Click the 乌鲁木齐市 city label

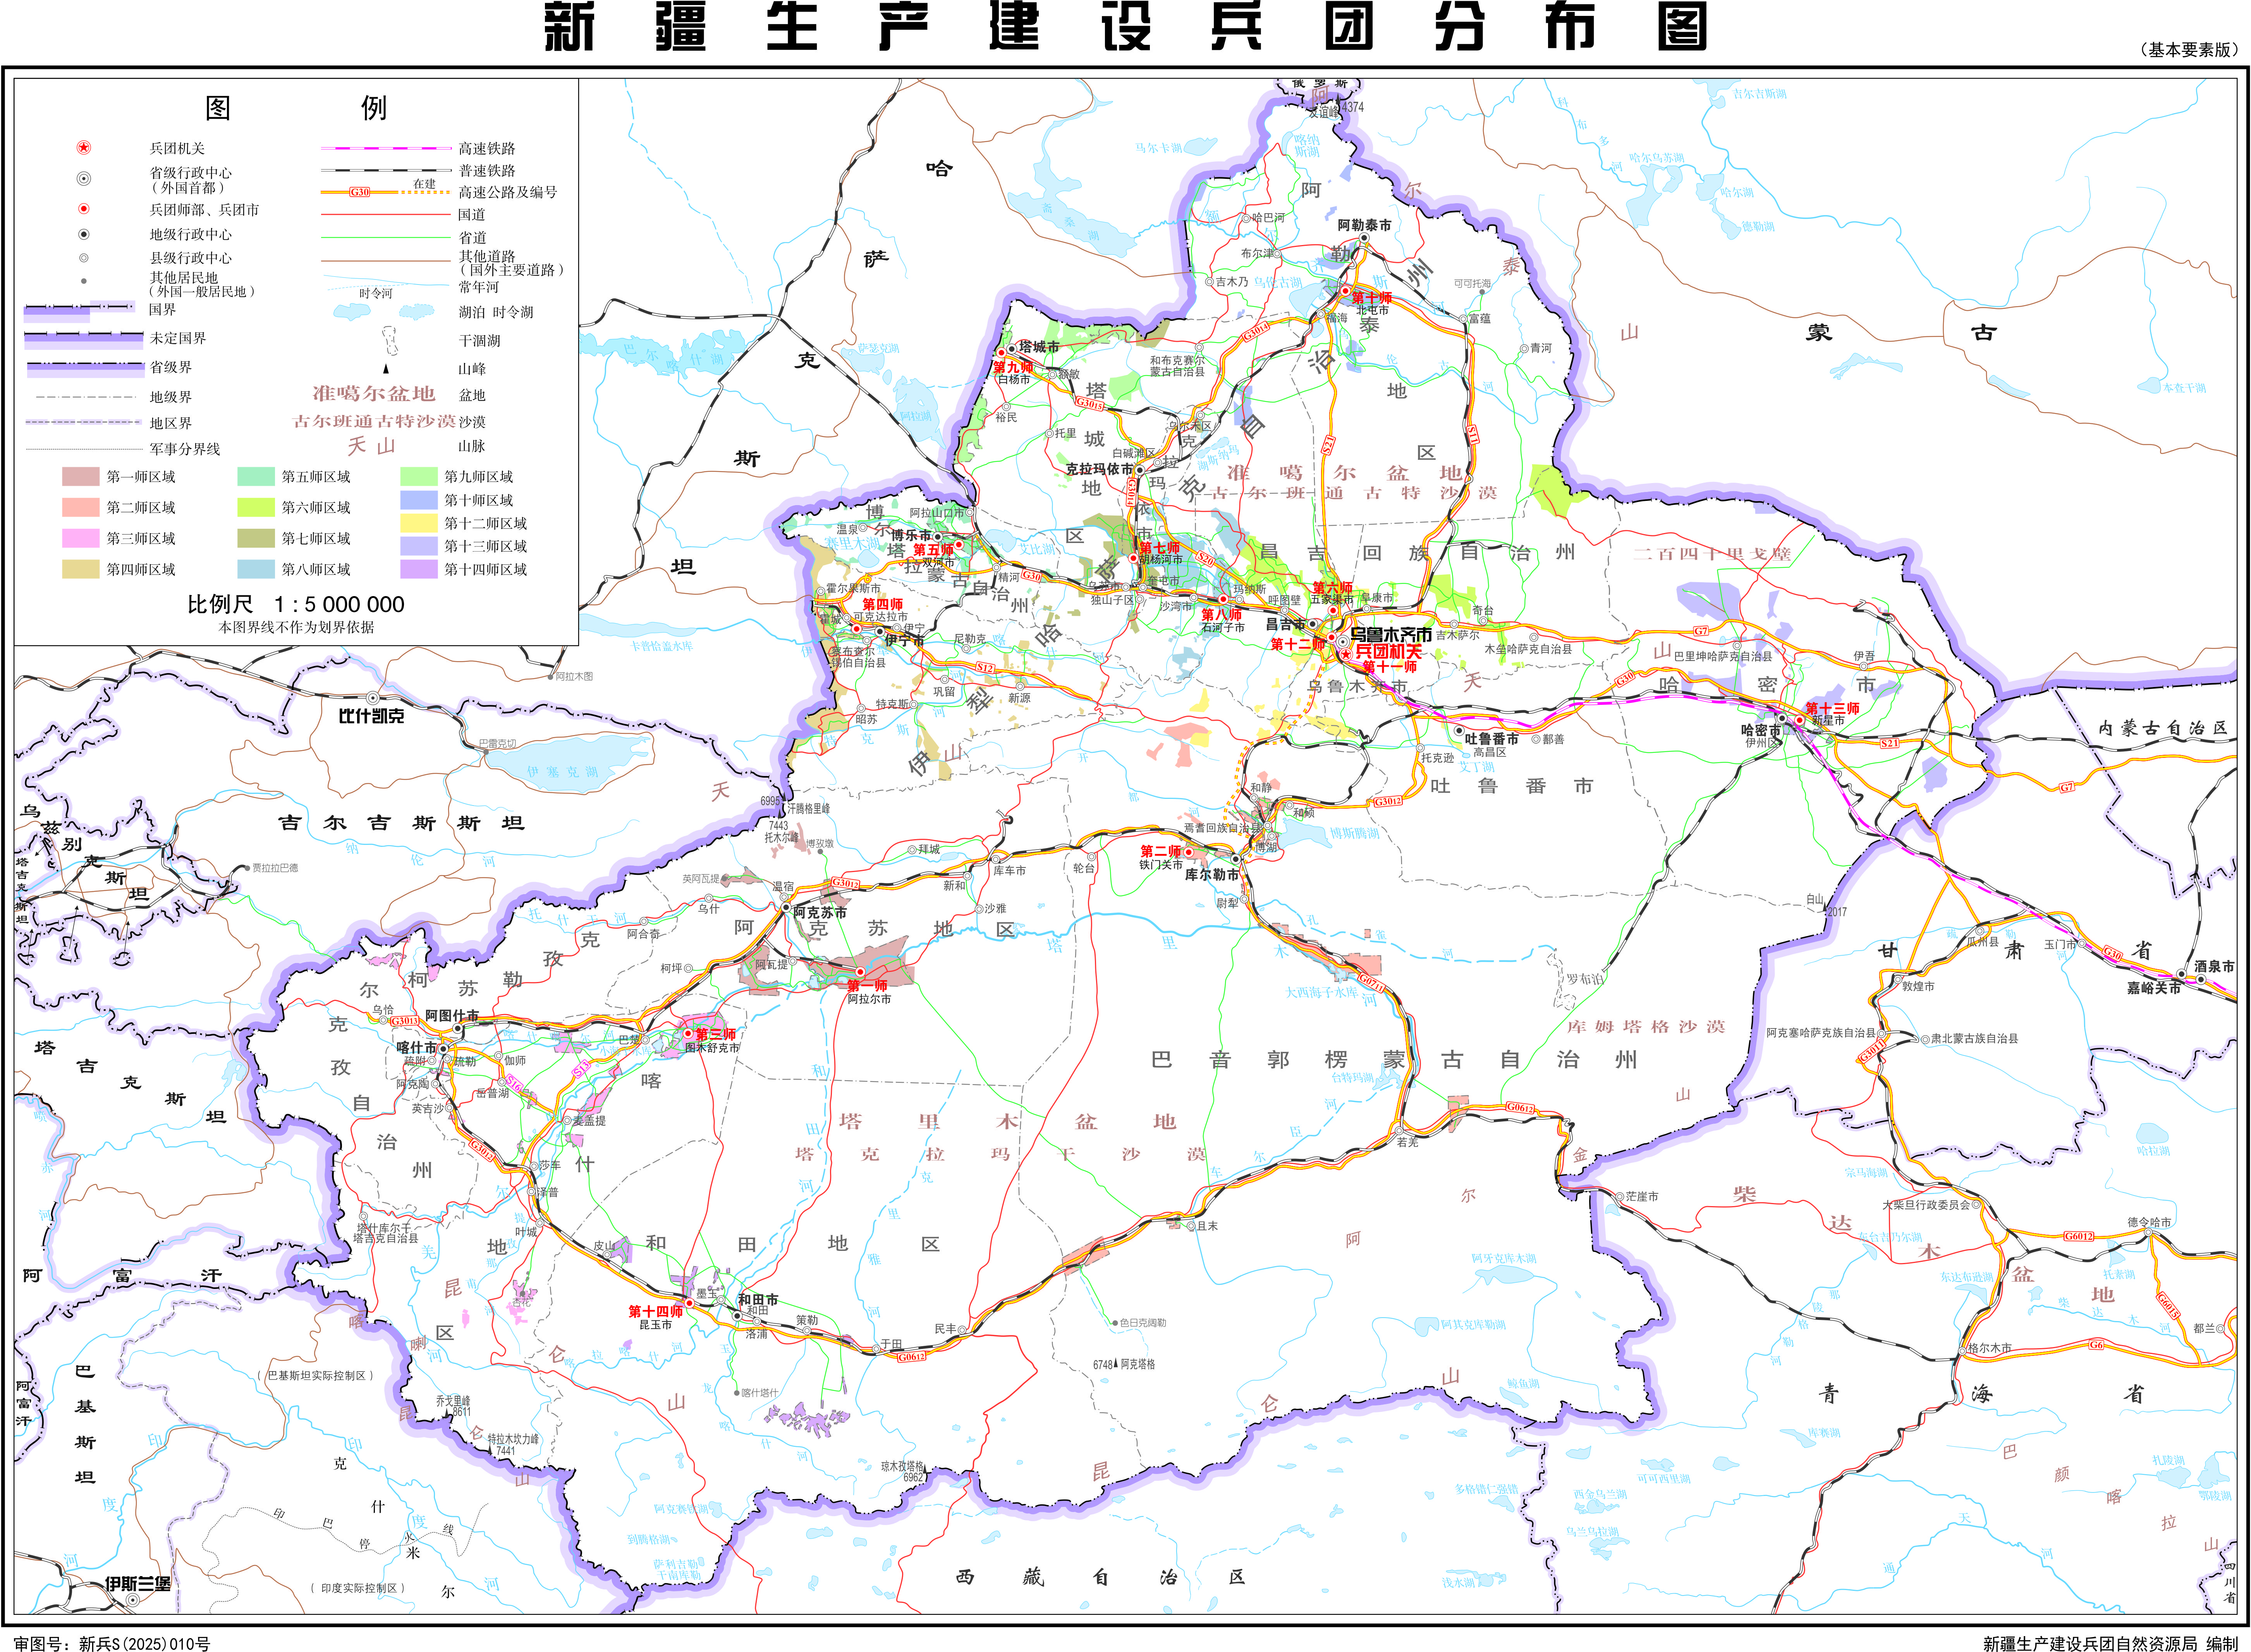pyautogui.click(x=1391, y=635)
